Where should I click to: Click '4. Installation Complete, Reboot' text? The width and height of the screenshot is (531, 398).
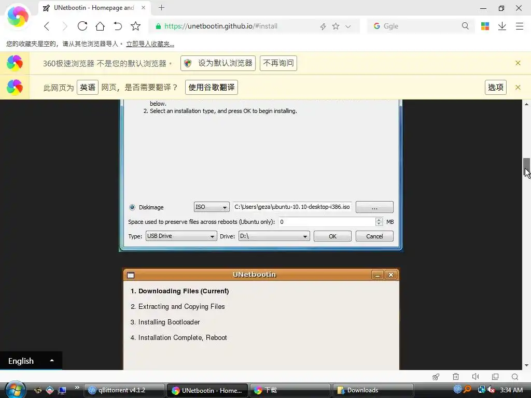point(179,338)
